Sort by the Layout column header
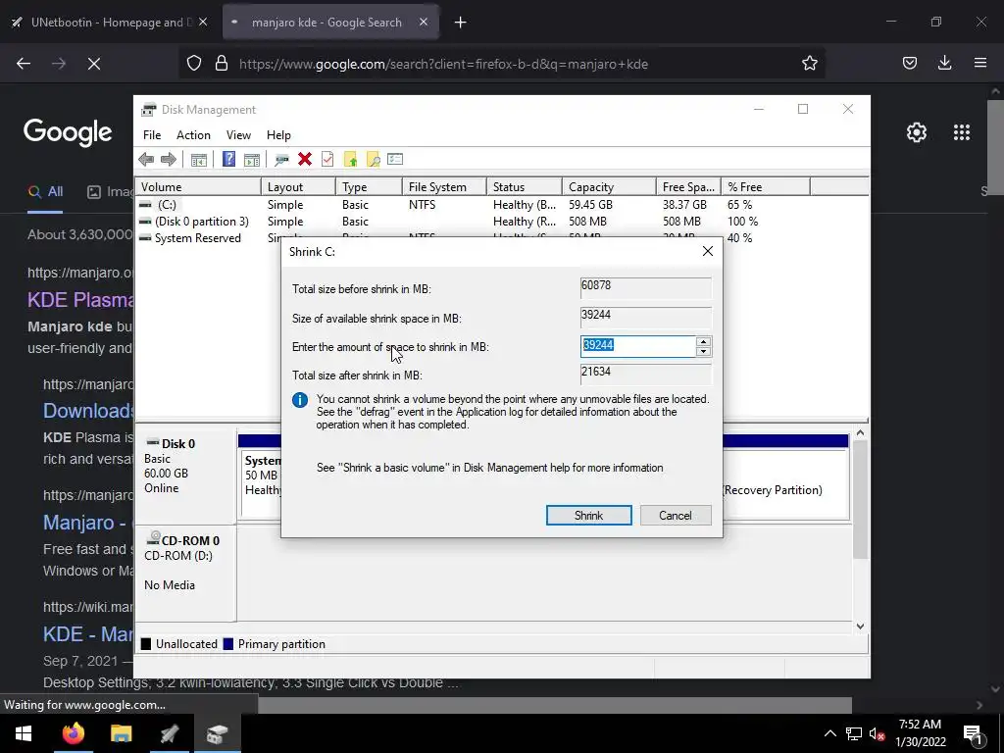 coord(298,187)
